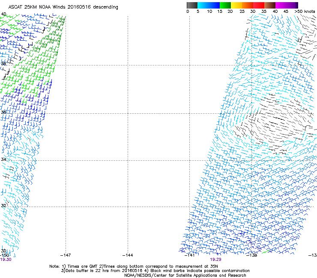Viewport: 317px width, 278px height.
Task: Select the 'Times are GMT' note line
Action: click(x=134, y=266)
